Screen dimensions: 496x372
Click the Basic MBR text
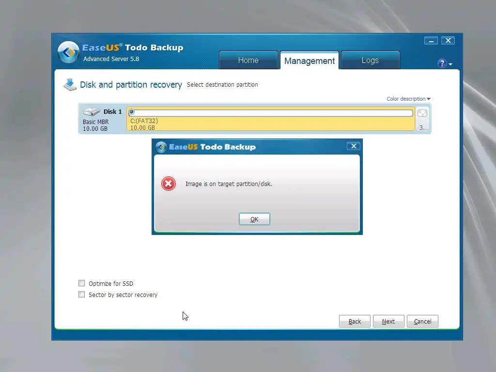95,122
